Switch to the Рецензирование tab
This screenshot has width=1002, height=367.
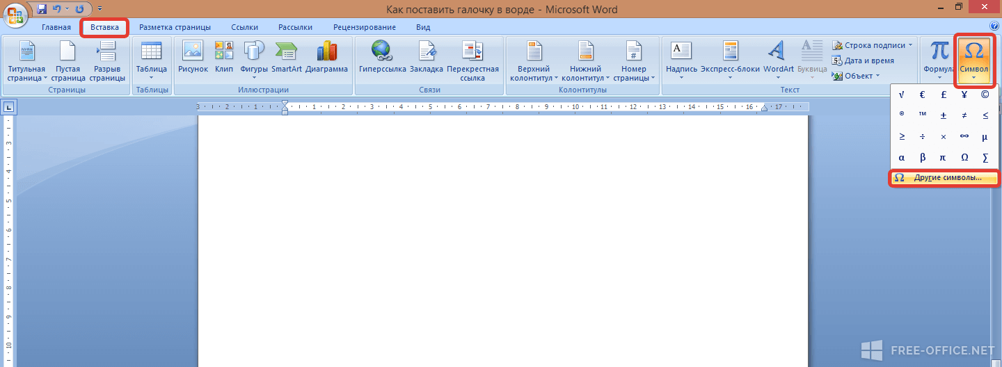click(365, 27)
